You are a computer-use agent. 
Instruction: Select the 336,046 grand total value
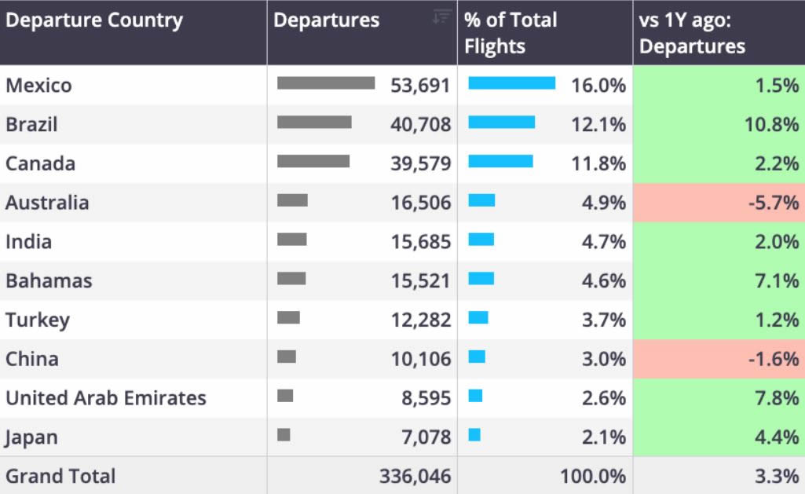(x=415, y=476)
